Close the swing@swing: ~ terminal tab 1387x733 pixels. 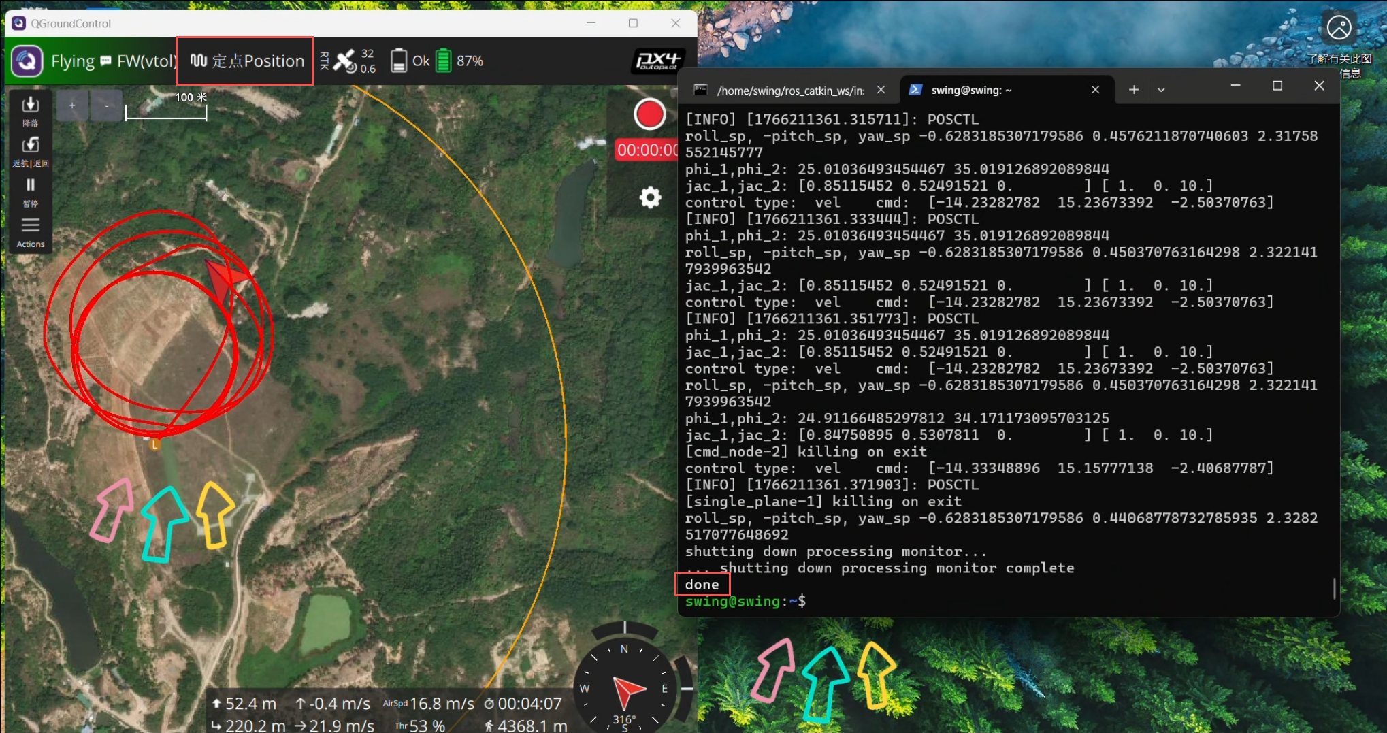point(1095,90)
